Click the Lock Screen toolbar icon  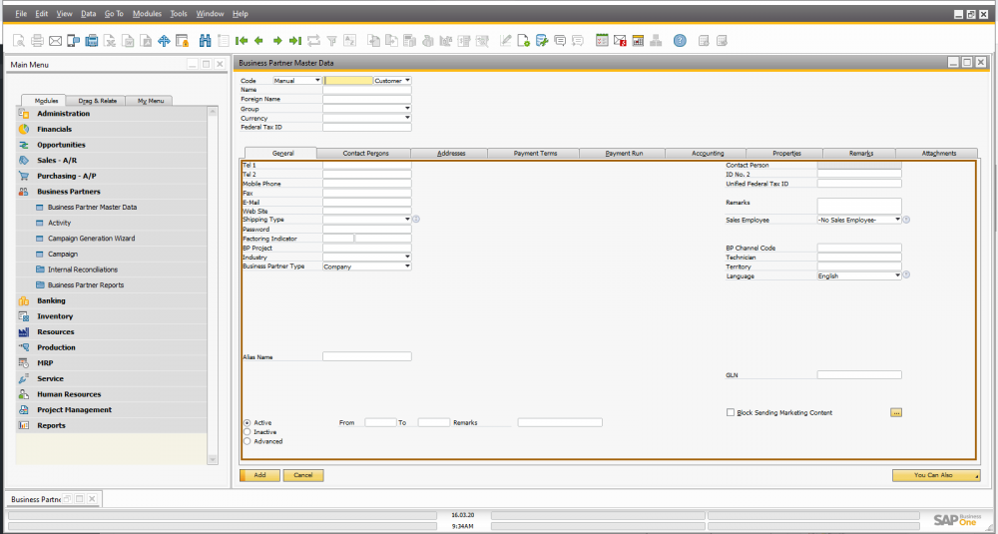click(182, 41)
